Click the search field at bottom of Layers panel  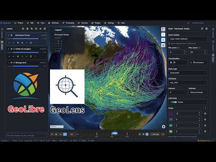(x=27, y=135)
